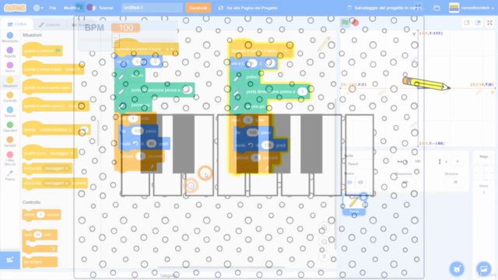The image size is (498, 280).
Task: Click the Scratch logo
Action: 15,8
